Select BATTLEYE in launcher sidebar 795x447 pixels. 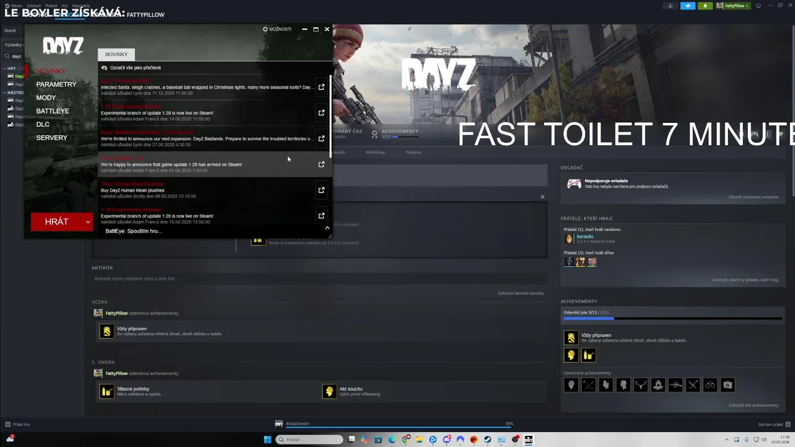tap(53, 111)
